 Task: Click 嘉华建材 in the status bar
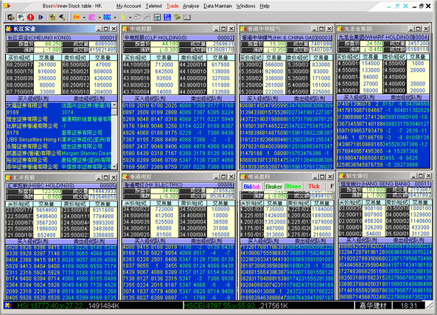(373, 306)
